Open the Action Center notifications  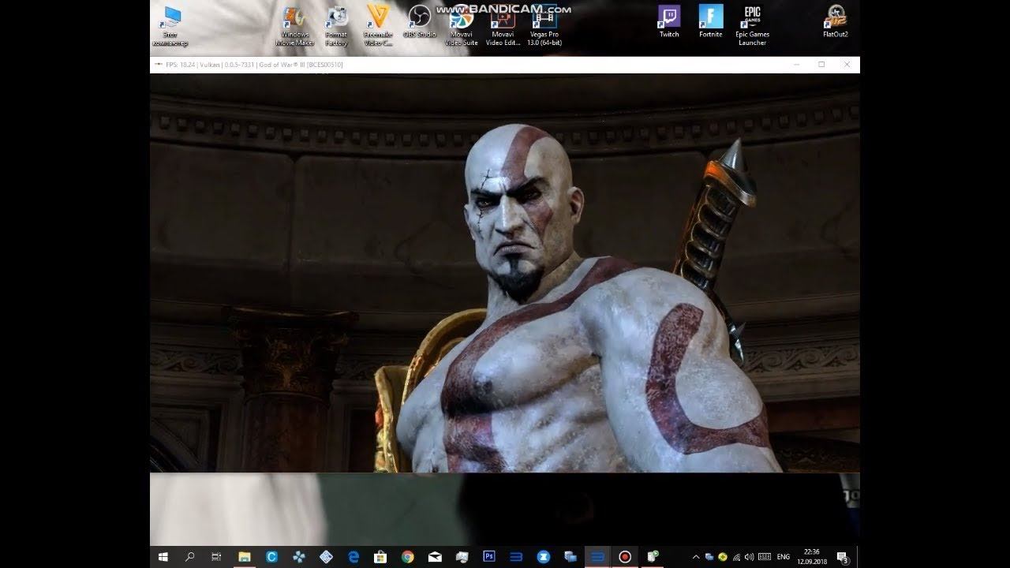(842, 557)
